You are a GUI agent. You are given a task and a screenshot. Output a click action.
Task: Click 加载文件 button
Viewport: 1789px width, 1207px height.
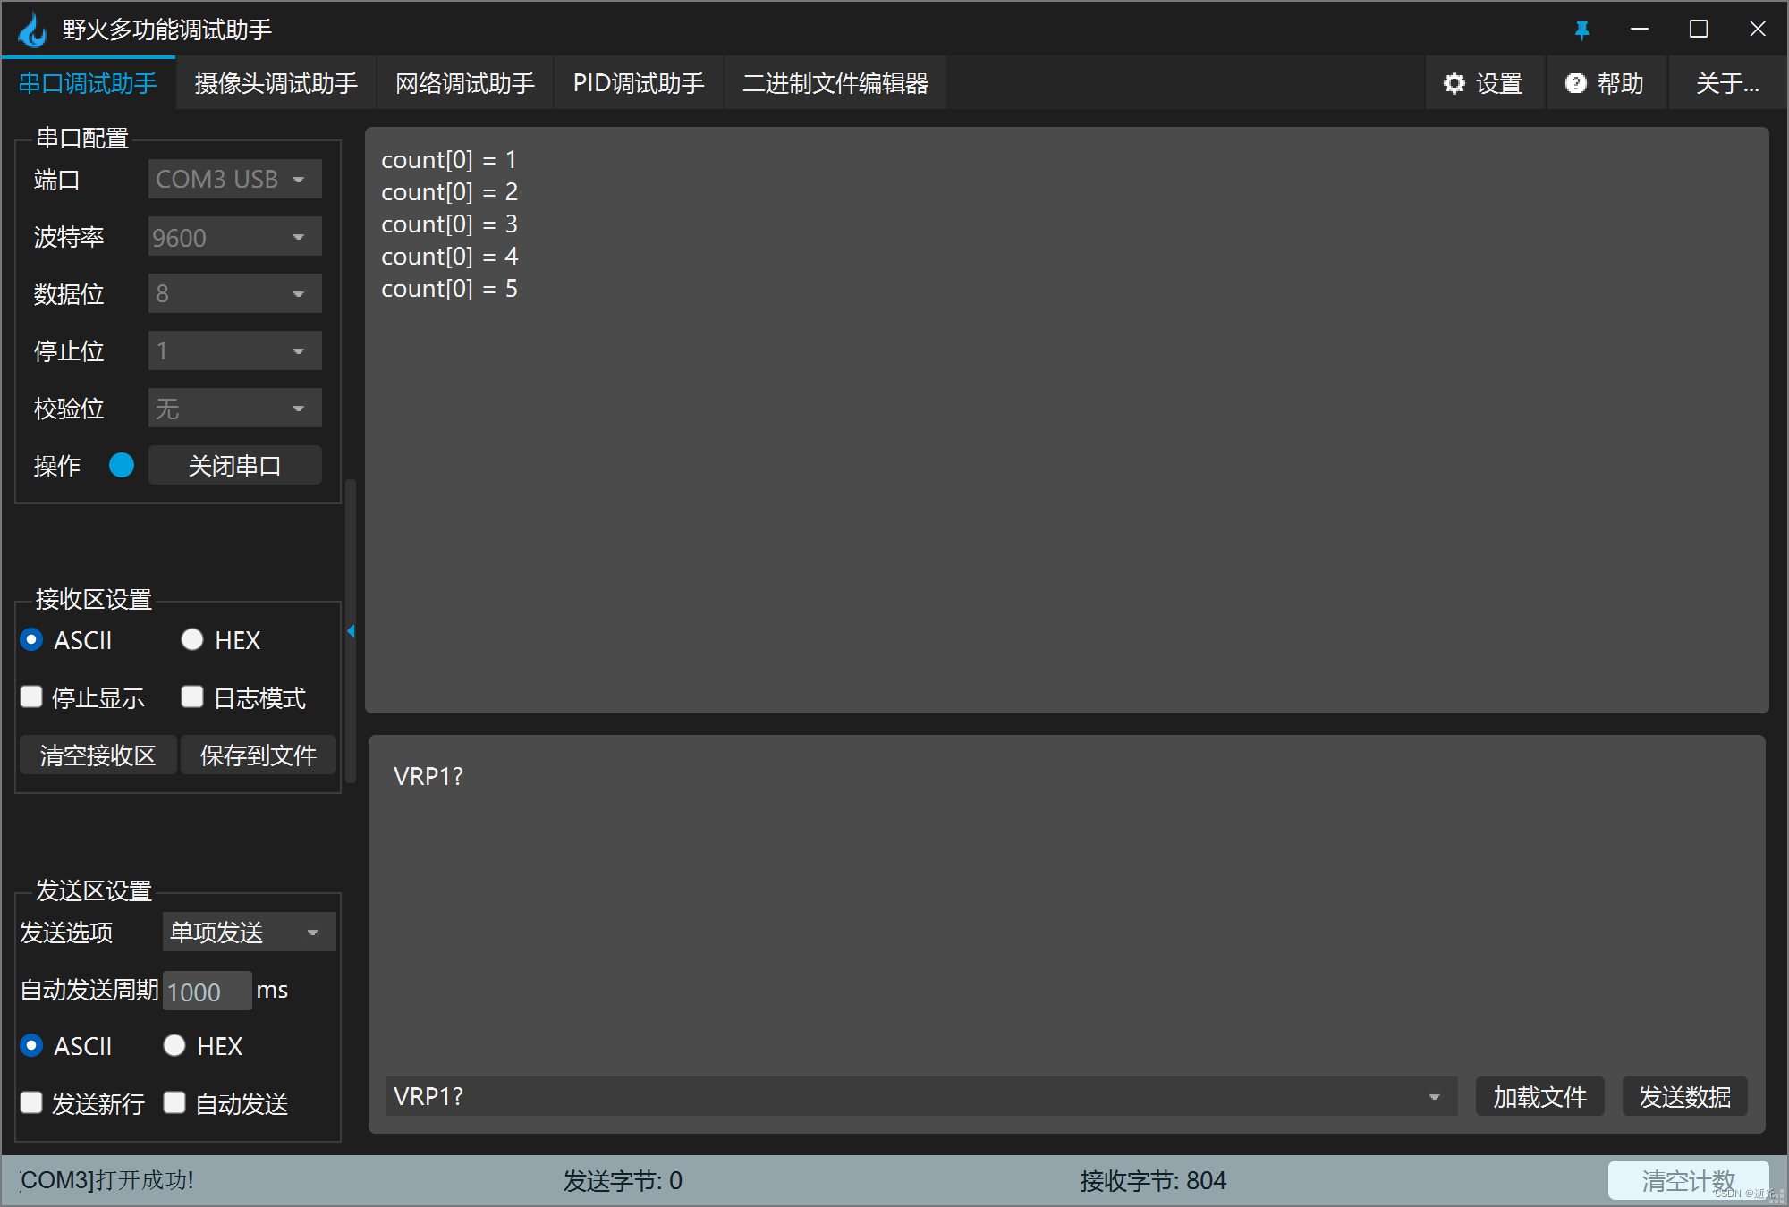[1539, 1097]
